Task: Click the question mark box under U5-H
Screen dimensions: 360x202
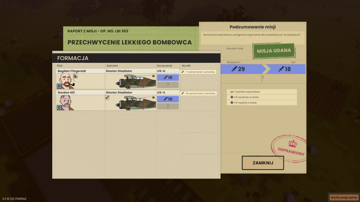Action: click(167, 85)
